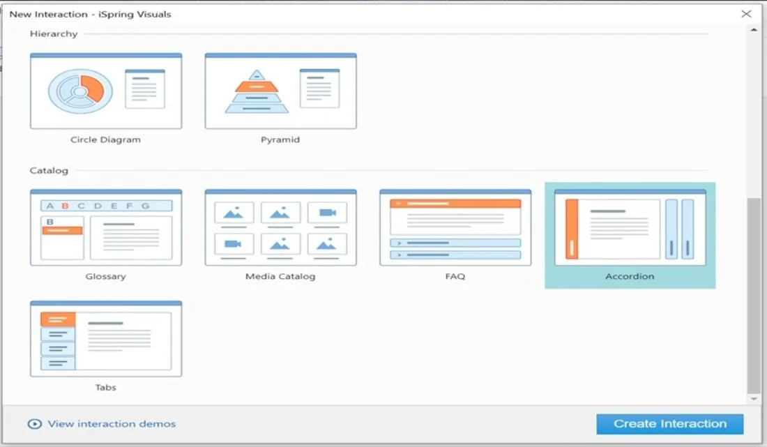Close the New Interaction dialog

[746, 14]
